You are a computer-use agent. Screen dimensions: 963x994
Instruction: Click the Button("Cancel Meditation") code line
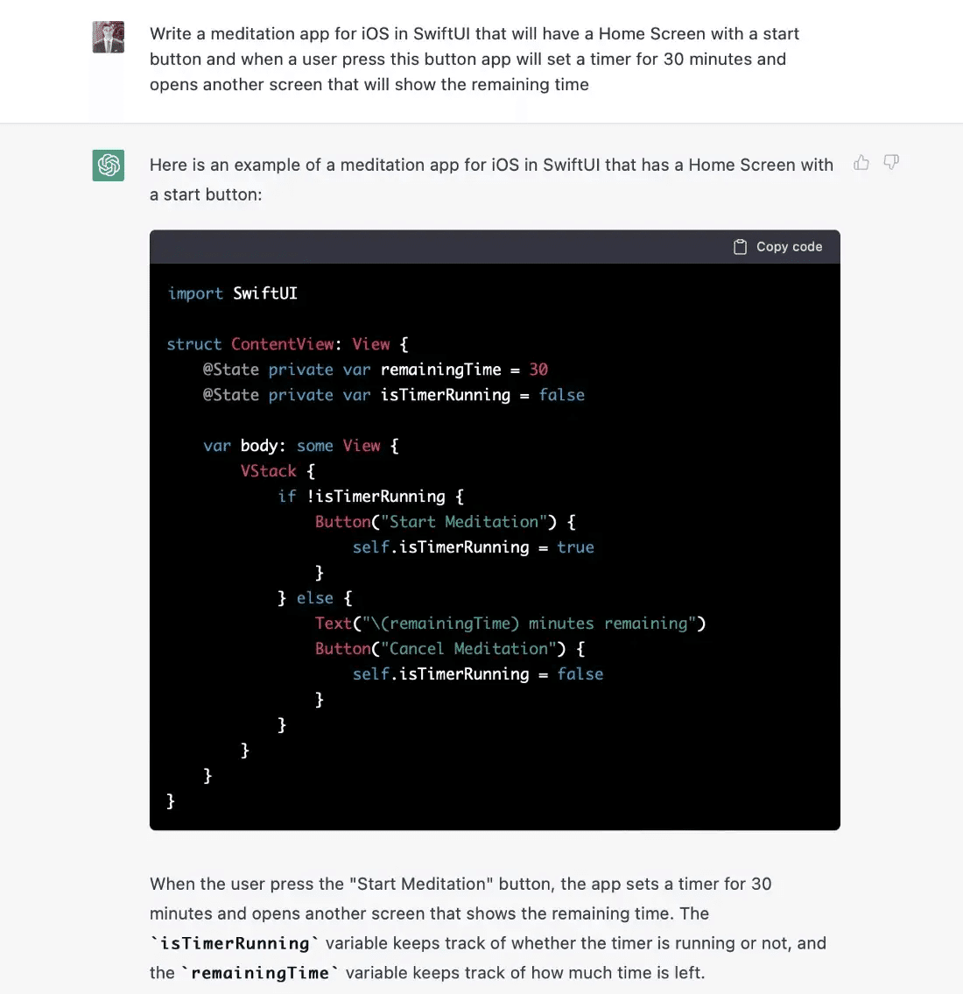[x=450, y=649]
